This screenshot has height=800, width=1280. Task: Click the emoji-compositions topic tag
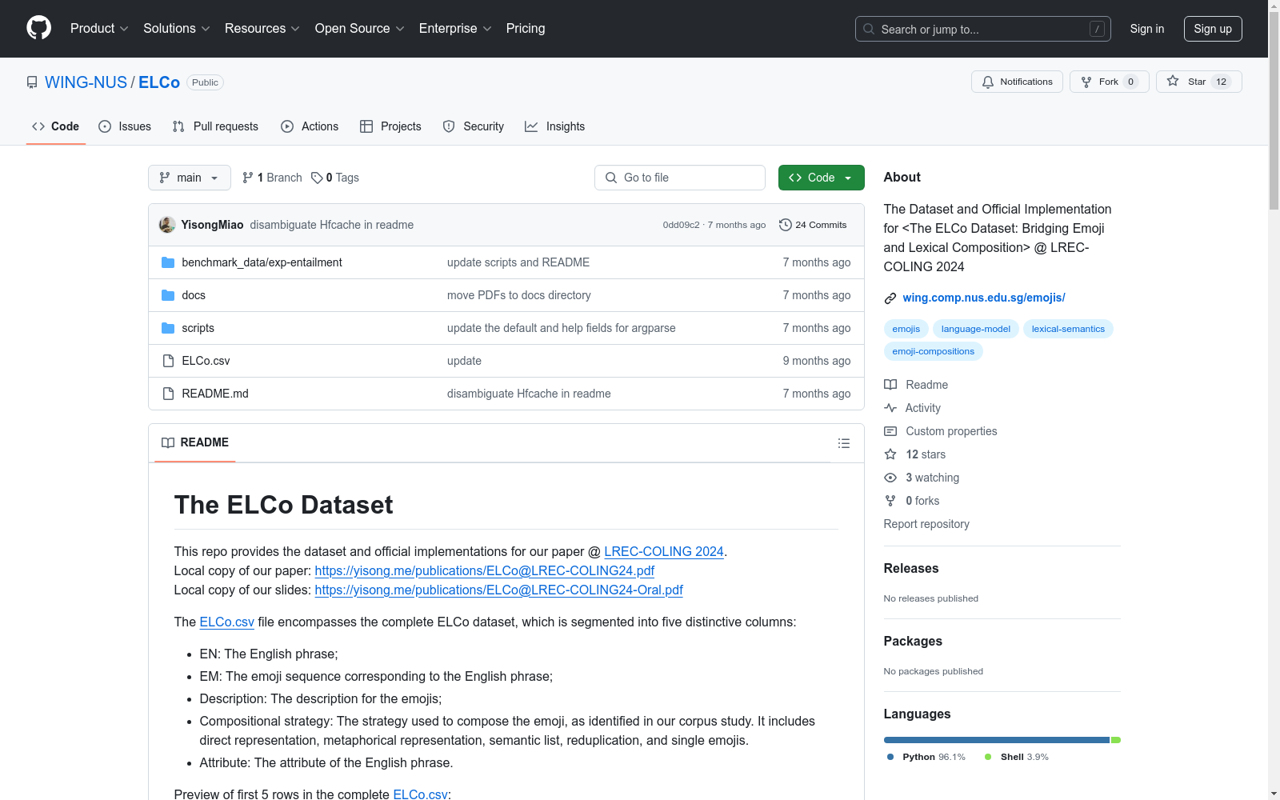click(x=934, y=351)
